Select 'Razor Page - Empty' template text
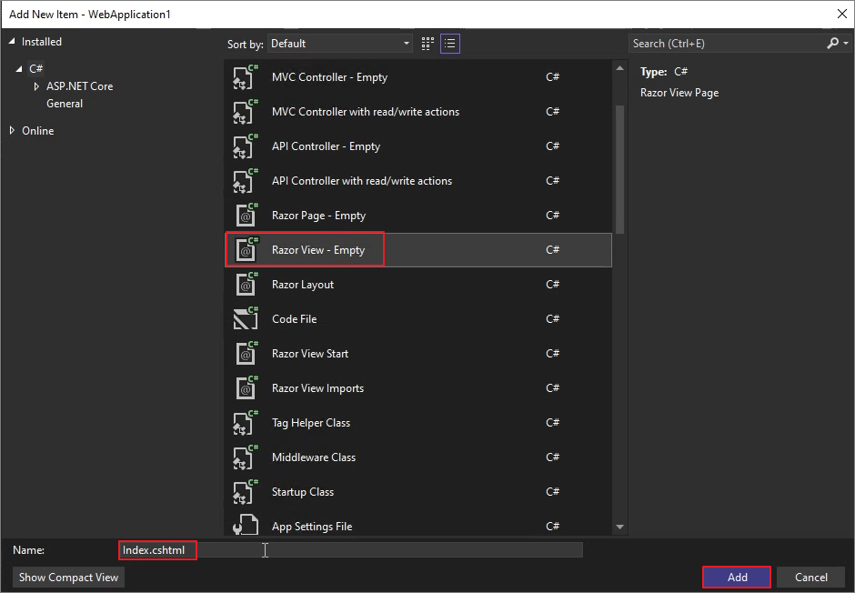 pyautogui.click(x=318, y=216)
